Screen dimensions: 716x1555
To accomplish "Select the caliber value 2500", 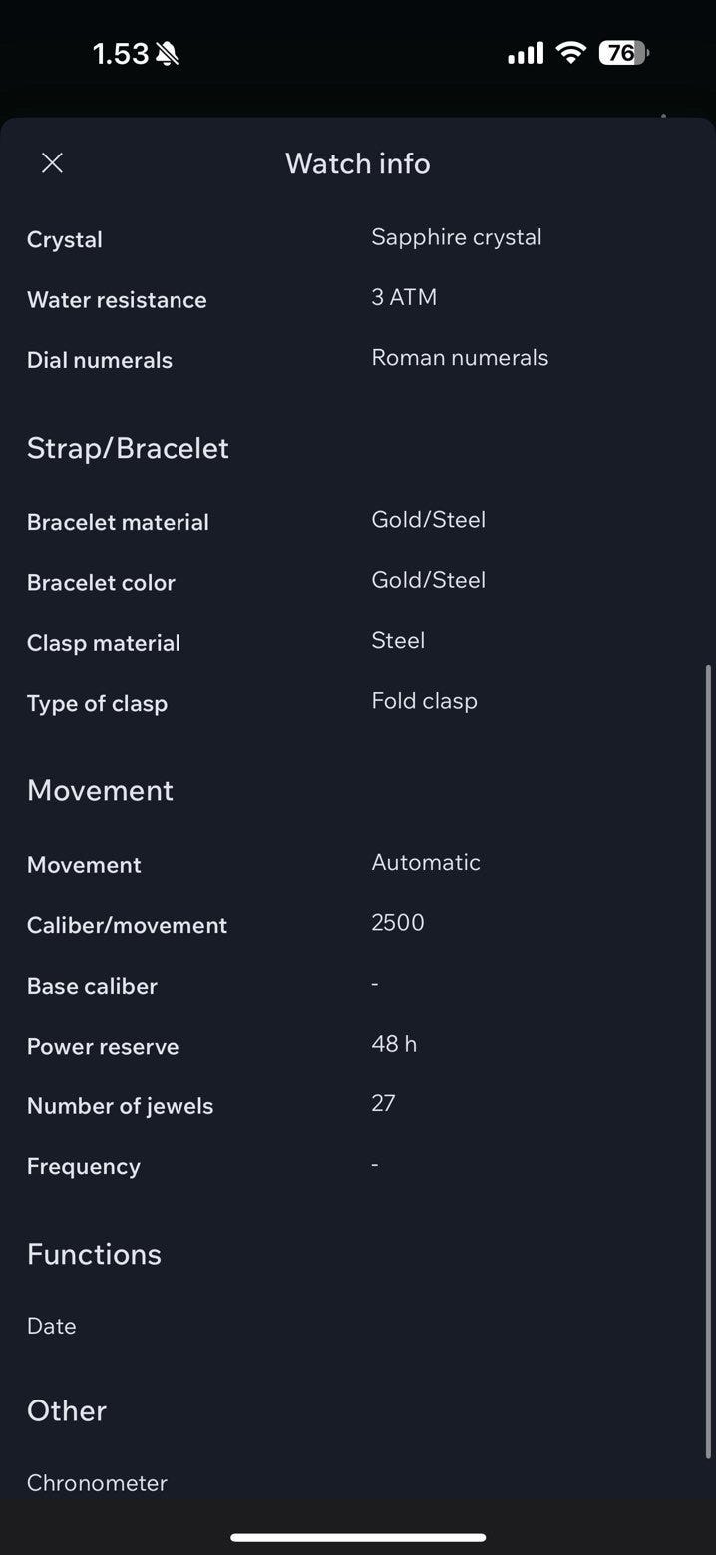I will (x=398, y=923).
